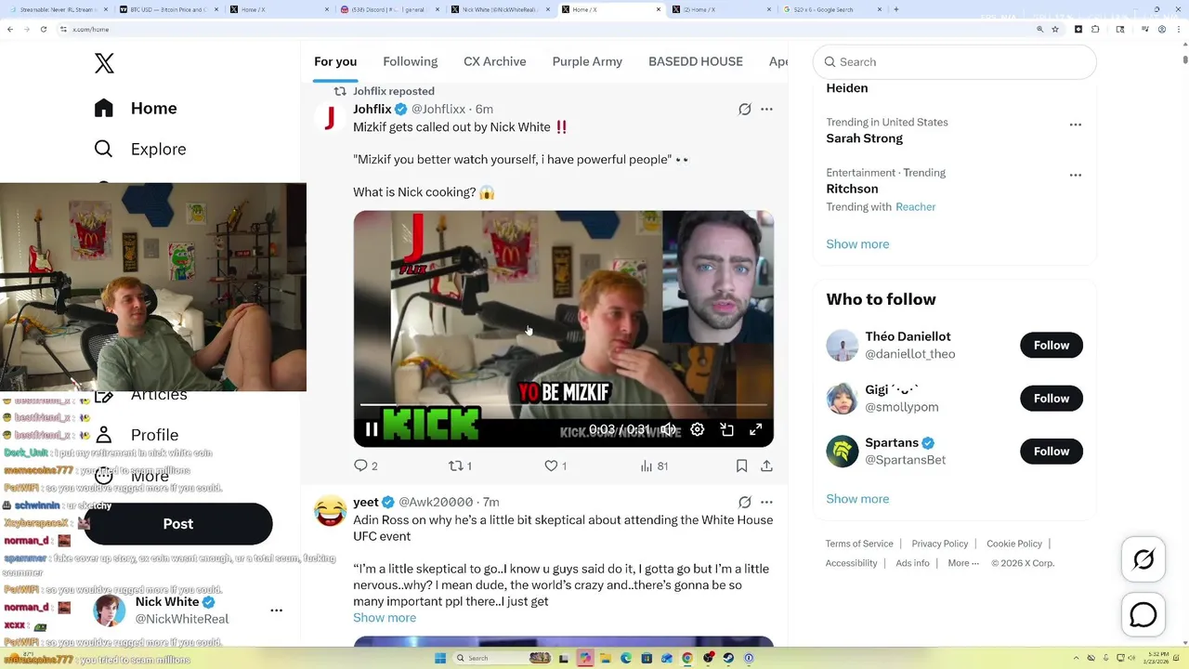Switch to the For you tab
The image size is (1189, 669).
[335, 61]
